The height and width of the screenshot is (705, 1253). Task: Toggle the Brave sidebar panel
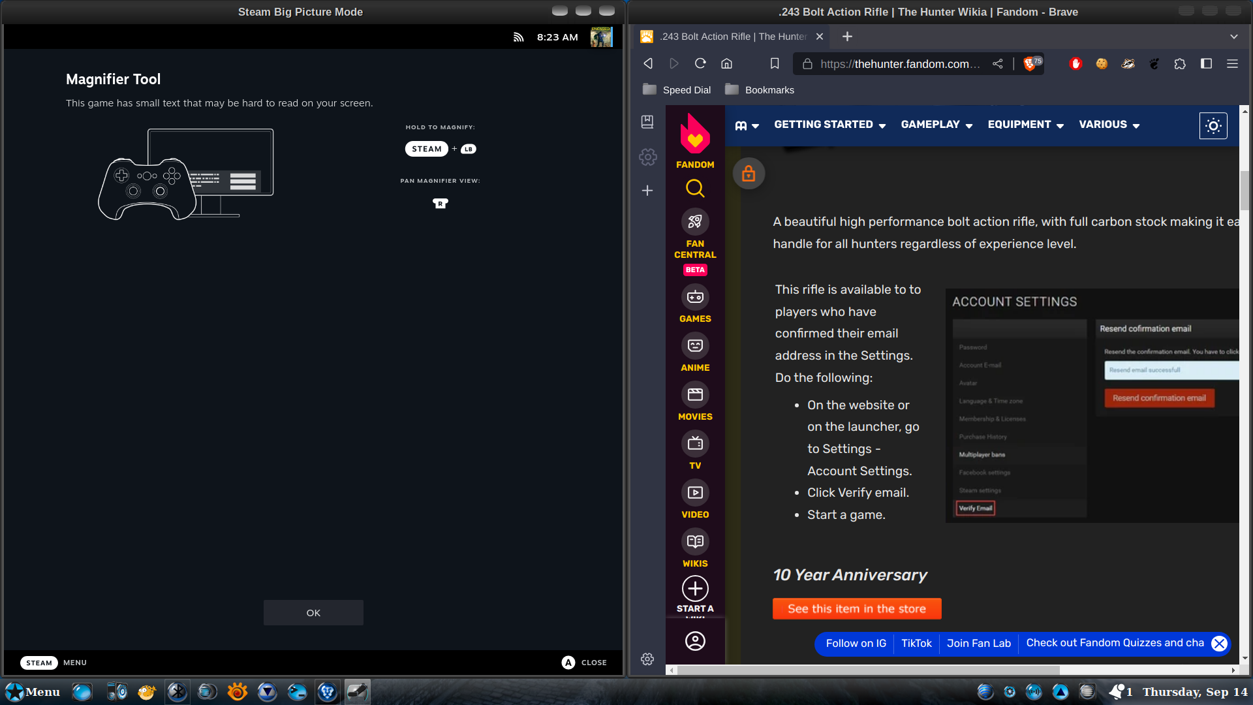[x=1206, y=63]
